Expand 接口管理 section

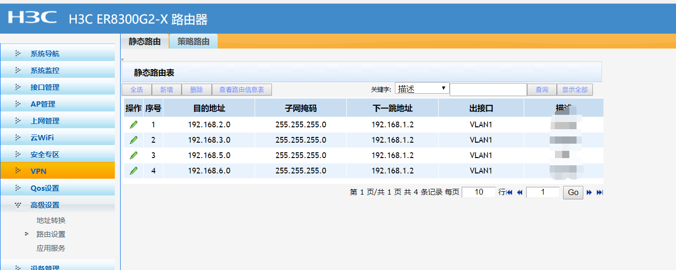pos(58,87)
